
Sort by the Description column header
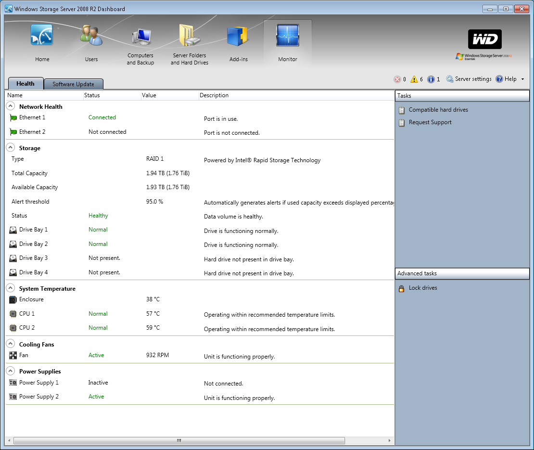(296, 95)
